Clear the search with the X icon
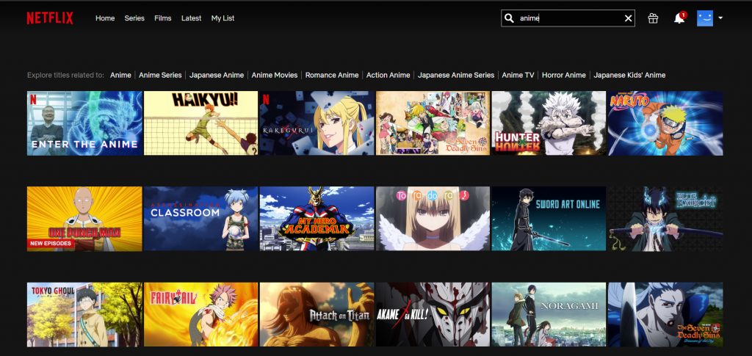Viewport: 752px width, 356px height. pos(628,18)
